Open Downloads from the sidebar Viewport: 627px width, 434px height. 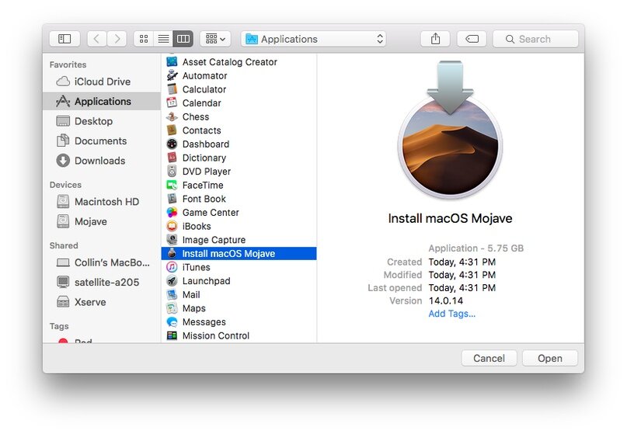102,161
